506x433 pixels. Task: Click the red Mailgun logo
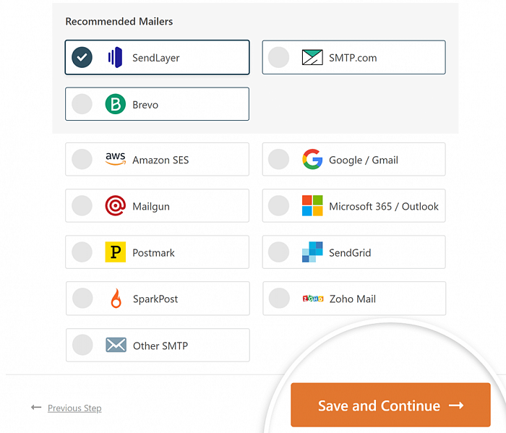coord(115,205)
